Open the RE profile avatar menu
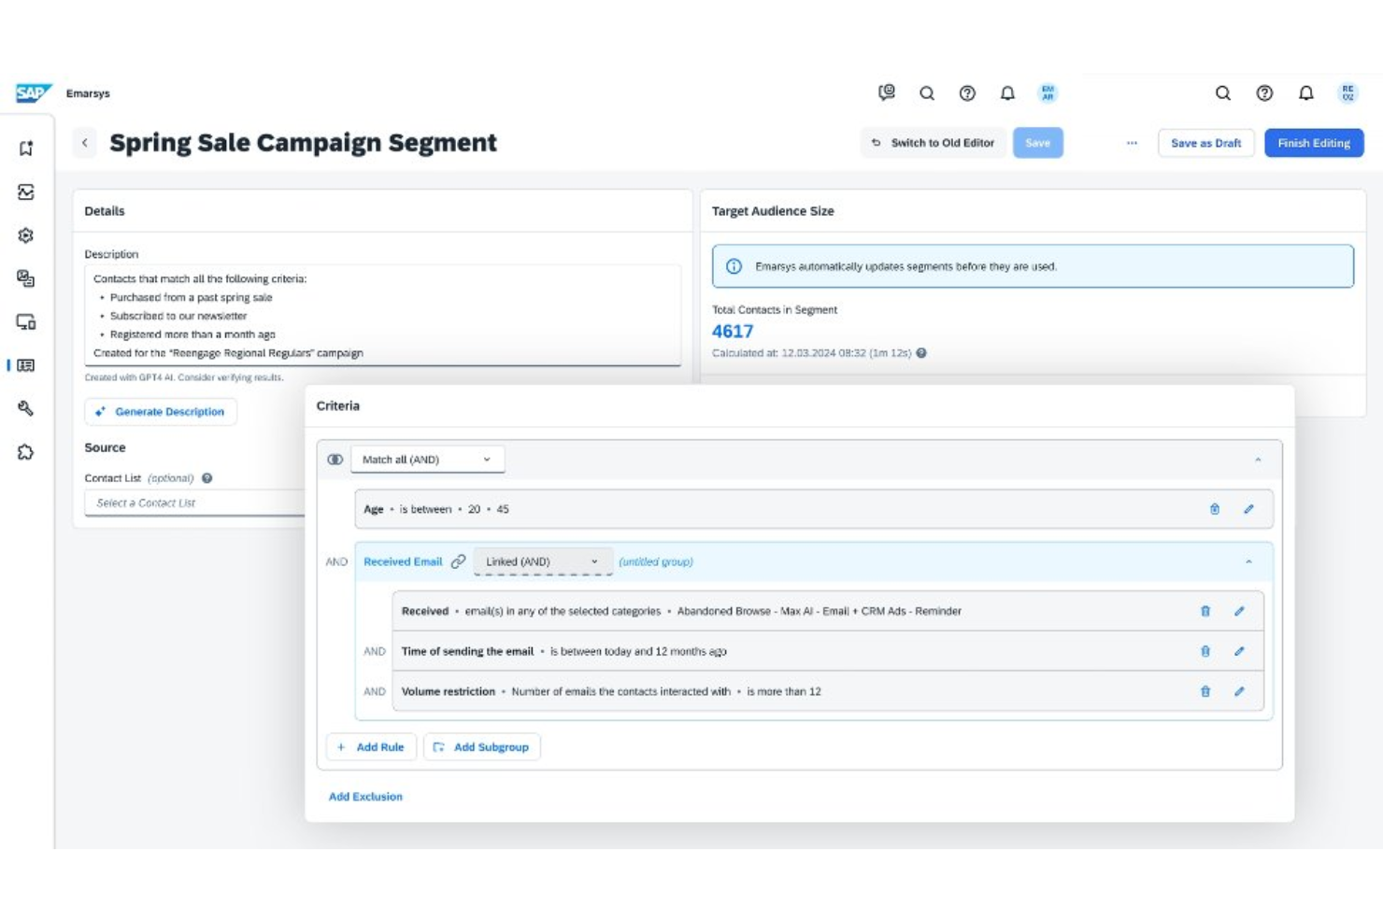The width and height of the screenshot is (1383, 922). (1346, 93)
